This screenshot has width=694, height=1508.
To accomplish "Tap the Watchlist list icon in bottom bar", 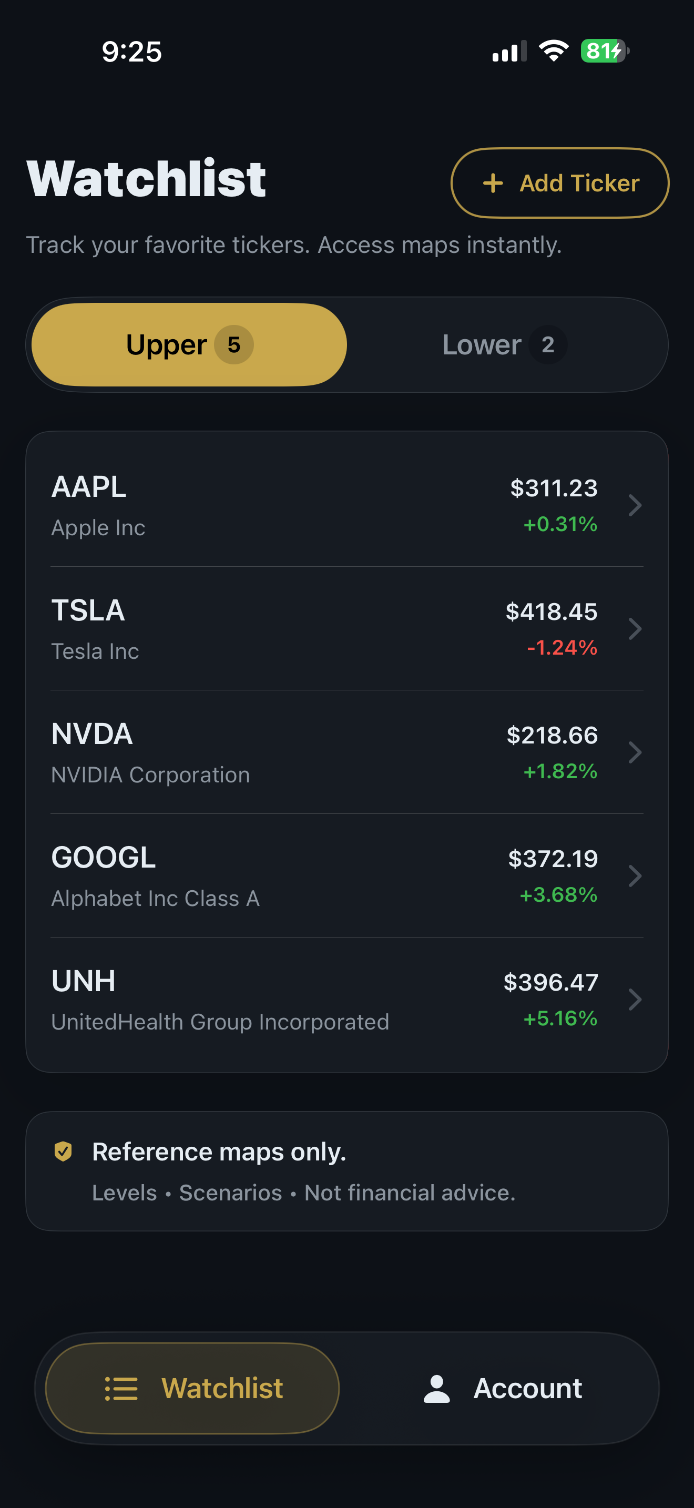I will [x=121, y=1388].
